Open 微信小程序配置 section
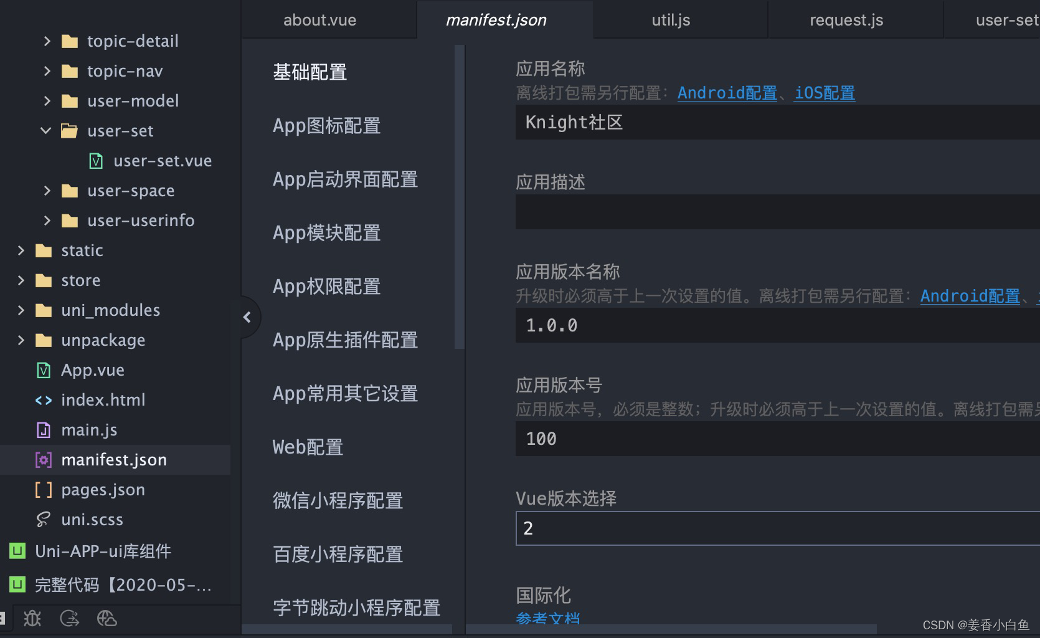Viewport: 1040px width, 638px height. click(x=338, y=501)
